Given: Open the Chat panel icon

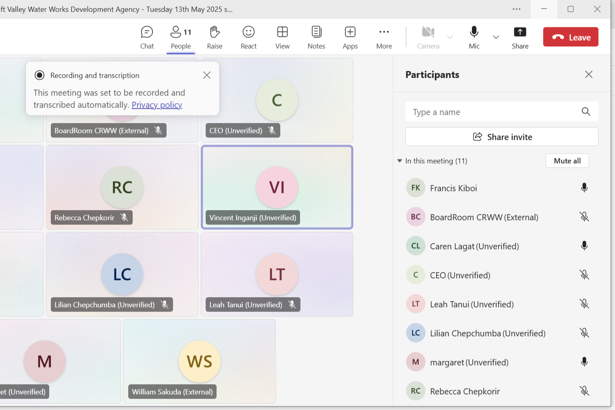Looking at the screenshot, I should click(x=147, y=37).
